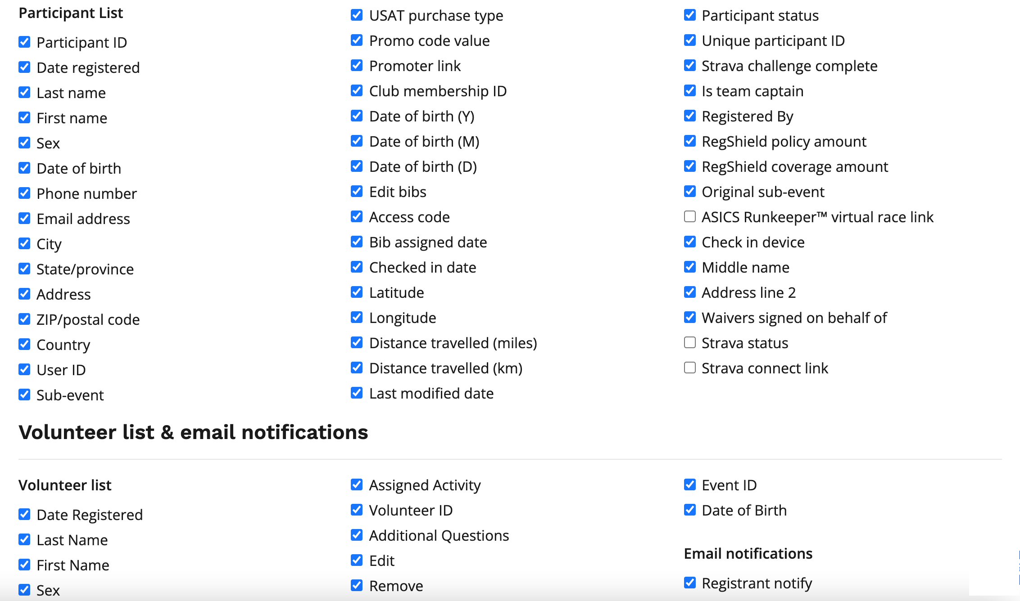The width and height of the screenshot is (1020, 601).
Task: Disable Date of birth (Y) column
Action: pos(357,116)
